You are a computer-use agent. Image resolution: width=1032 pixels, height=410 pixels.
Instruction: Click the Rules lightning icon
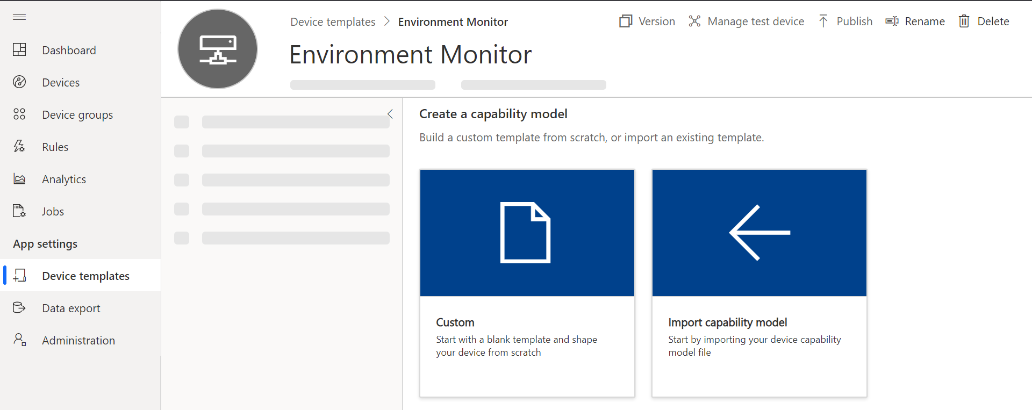coord(19,147)
